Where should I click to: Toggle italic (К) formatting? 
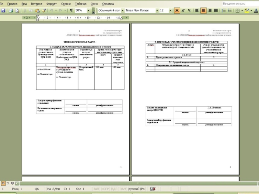(x=183, y=11)
